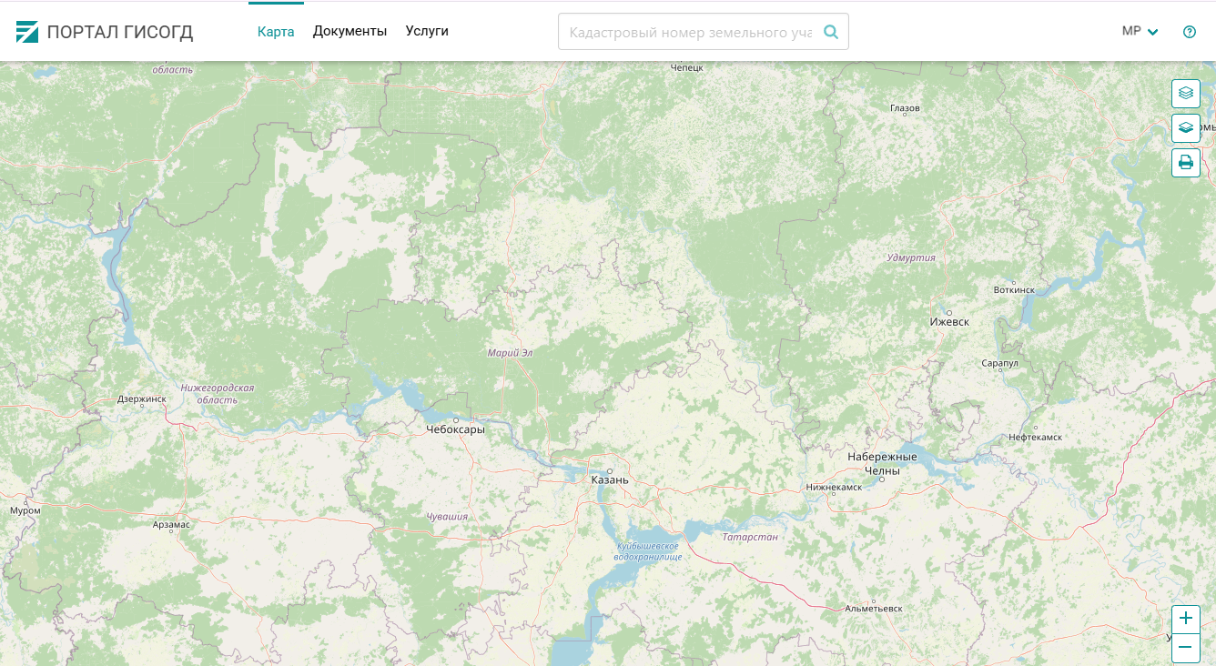Click the magnifier search icon
1216x666 pixels.
pos(830,32)
